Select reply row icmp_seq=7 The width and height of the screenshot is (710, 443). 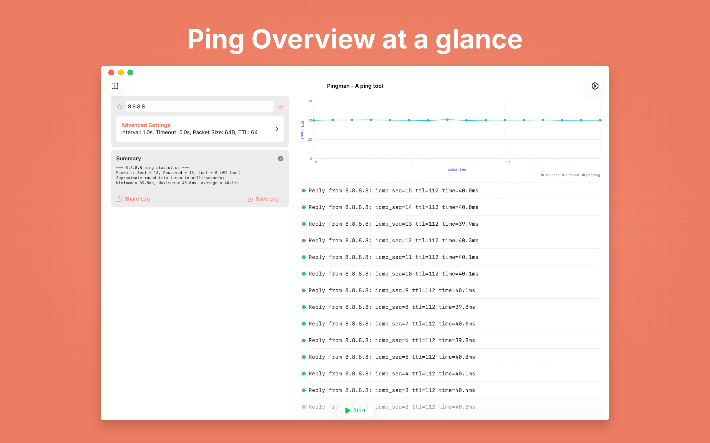pyautogui.click(x=450, y=324)
